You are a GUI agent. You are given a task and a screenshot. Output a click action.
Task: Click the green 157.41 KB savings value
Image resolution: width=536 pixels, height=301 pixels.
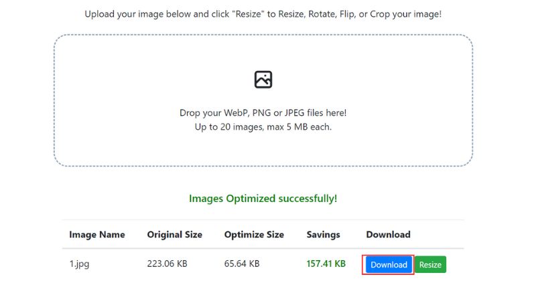(x=326, y=264)
